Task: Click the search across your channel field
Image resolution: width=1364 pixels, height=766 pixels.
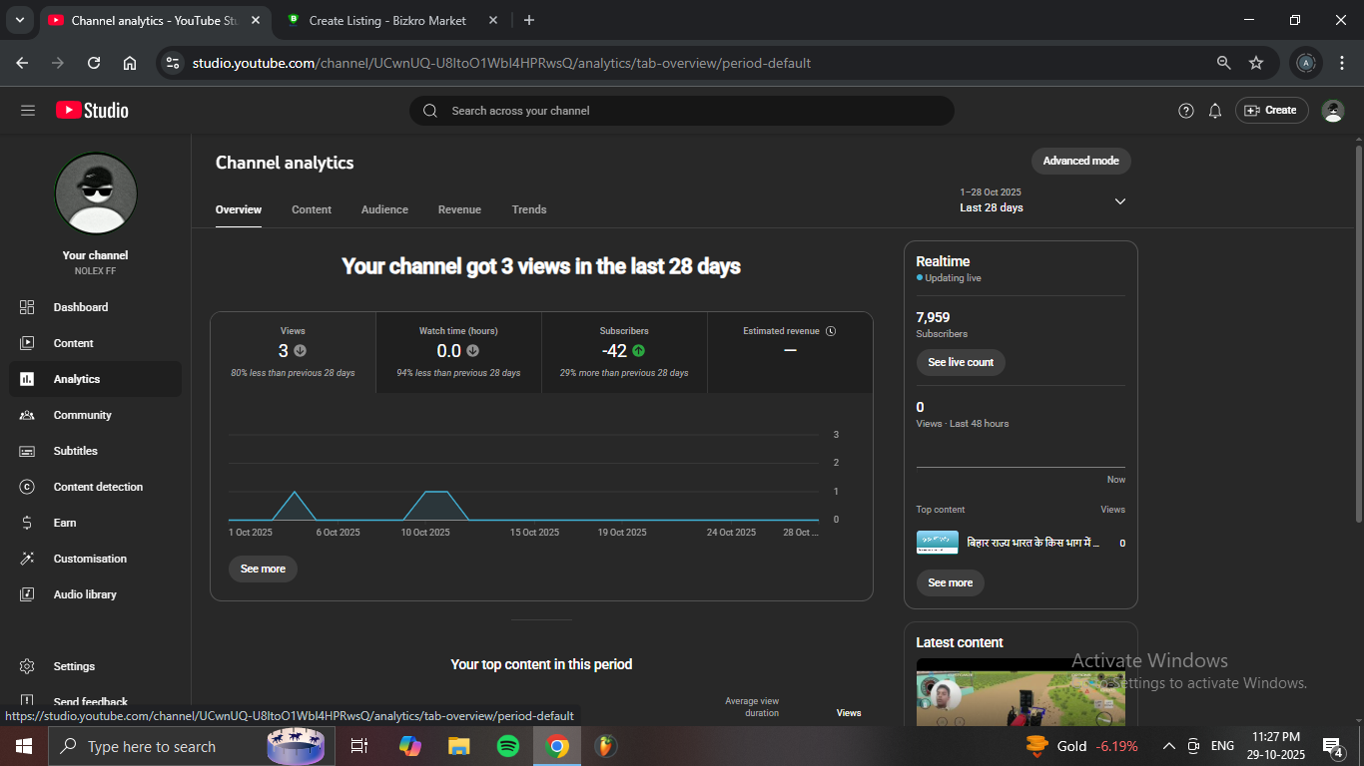Action: [681, 111]
